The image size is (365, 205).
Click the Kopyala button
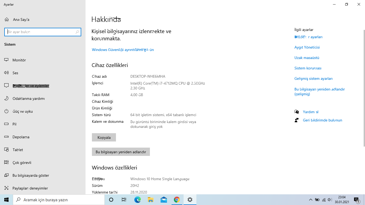point(104,137)
